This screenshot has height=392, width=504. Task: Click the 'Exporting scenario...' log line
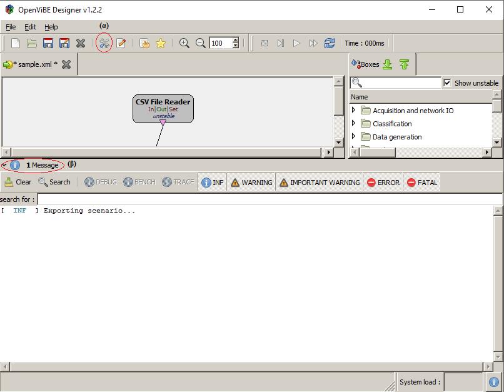coord(89,211)
